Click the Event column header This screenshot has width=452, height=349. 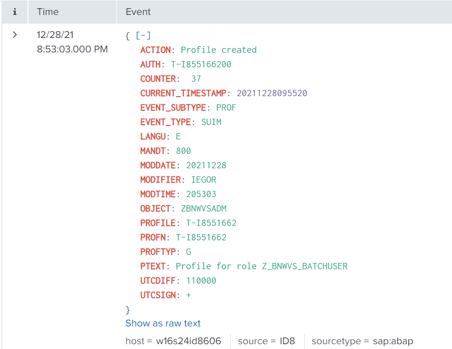[x=138, y=12]
